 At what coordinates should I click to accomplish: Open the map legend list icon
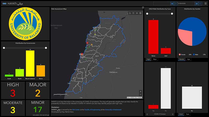pyautogui.click(x=133, y=13)
